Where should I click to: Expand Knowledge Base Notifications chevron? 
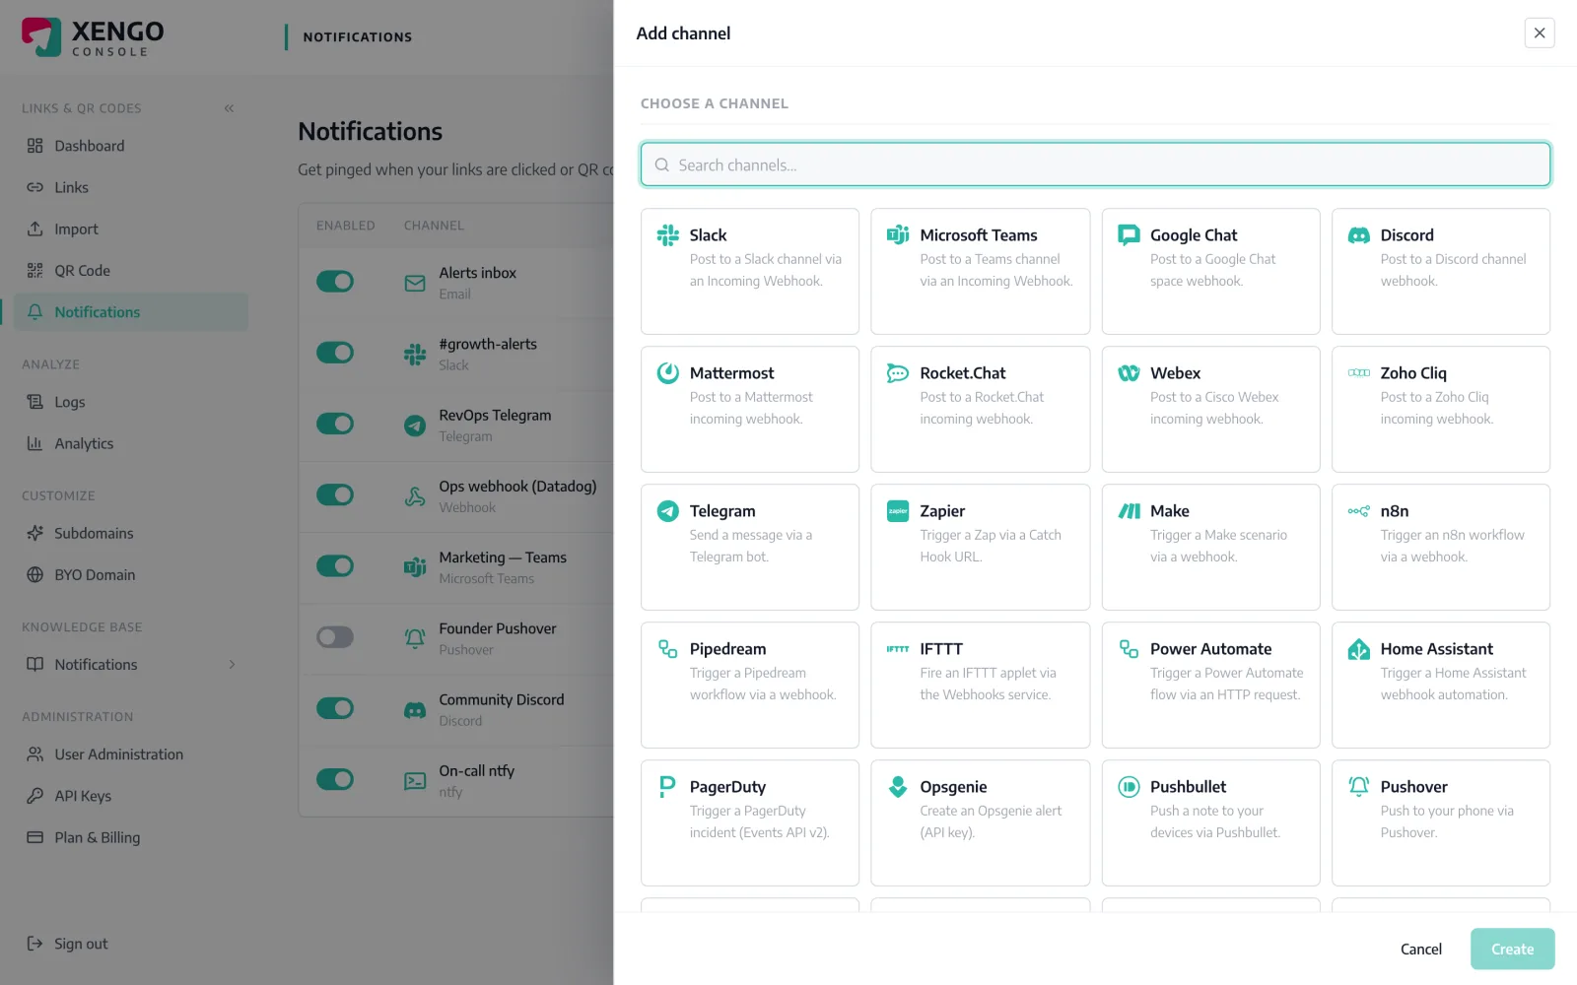pos(233,665)
